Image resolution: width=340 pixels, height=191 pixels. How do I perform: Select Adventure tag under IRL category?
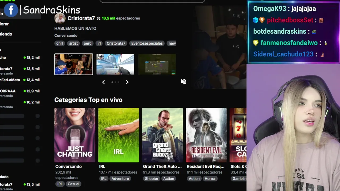click(x=120, y=179)
